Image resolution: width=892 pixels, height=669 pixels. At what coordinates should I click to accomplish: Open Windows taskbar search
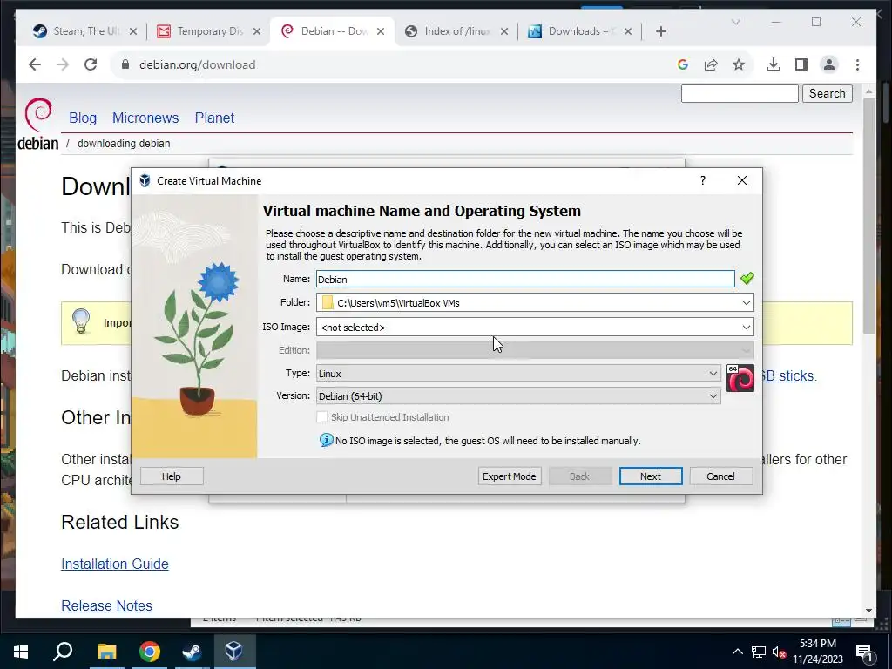[x=63, y=652]
